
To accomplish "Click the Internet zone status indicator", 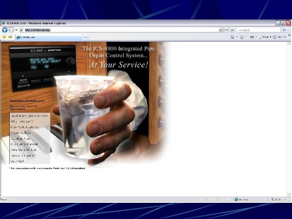I will click(x=242, y=199).
